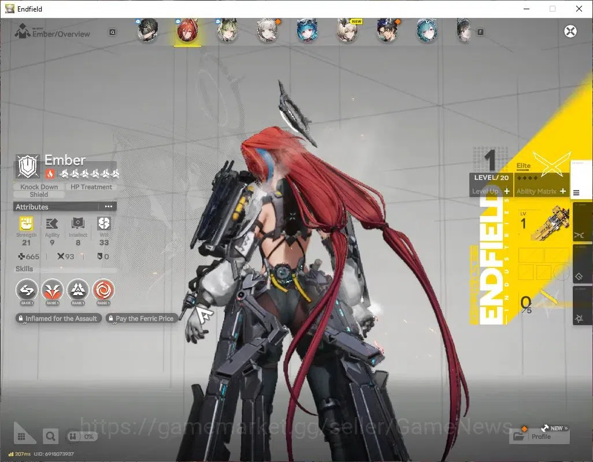Click the Intellect attribute icon
The height and width of the screenshot is (462, 593).
(78, 223)
